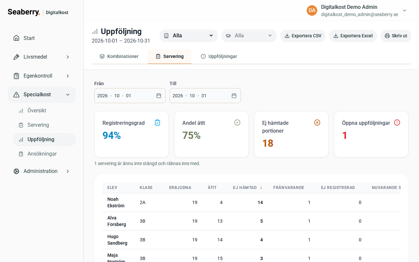
Task: Switch to the Kombinationer tab
Action: click(119, 56)
